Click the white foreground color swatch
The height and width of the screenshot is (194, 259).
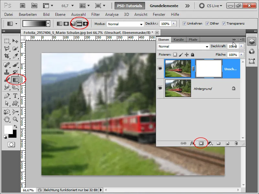pos(8,130)
